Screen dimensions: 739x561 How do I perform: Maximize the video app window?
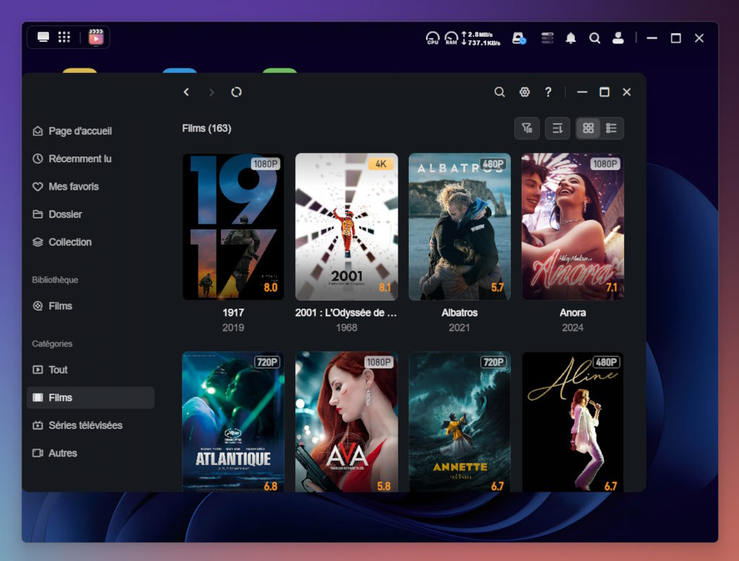pos(604,92)
